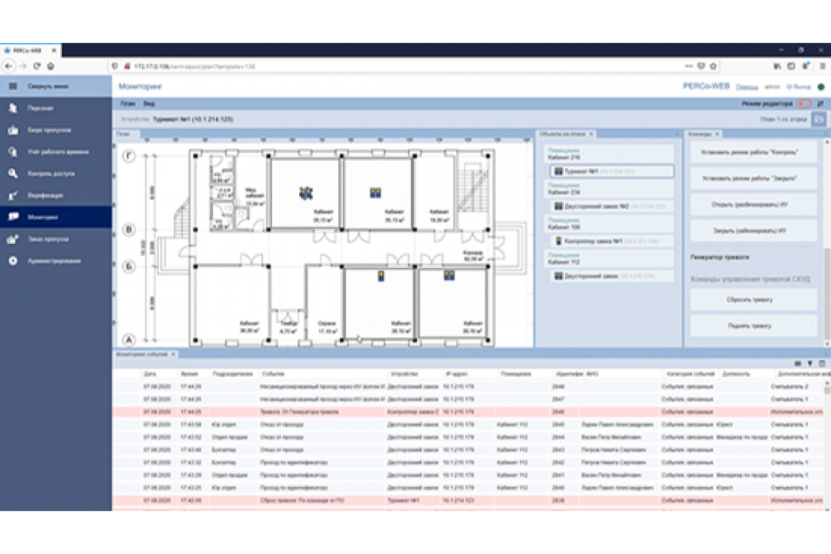Open the Персонал sidebar section
The image size is (831, 554).
tap(55, 108)
